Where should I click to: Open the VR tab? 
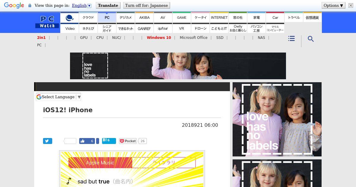182,28
